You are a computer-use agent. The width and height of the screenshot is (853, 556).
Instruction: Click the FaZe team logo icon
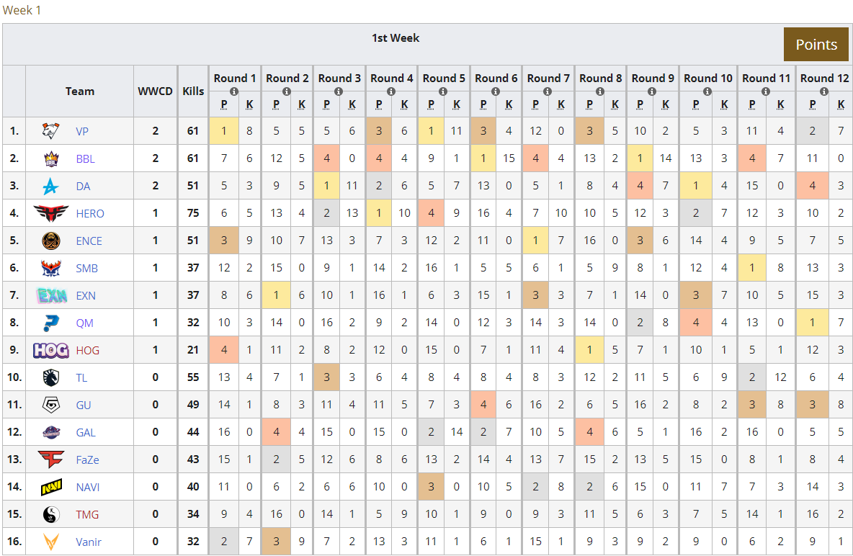[50, 459]
